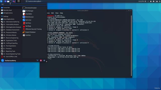Open the View menu in terminal window
The image size is (161, 90).
57,13
